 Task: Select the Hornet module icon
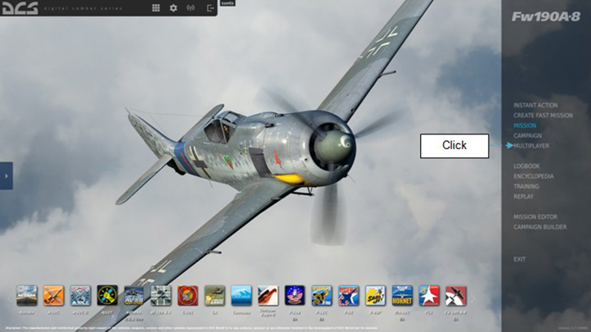[x=402, y=295]
